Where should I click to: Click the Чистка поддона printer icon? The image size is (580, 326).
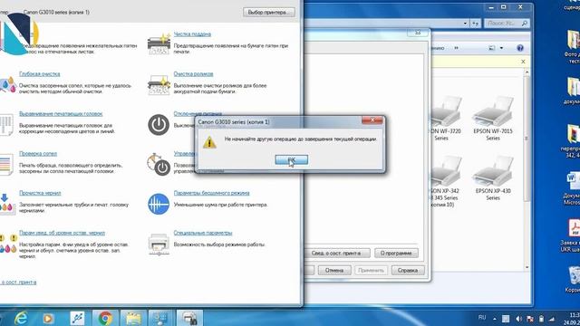159,44
